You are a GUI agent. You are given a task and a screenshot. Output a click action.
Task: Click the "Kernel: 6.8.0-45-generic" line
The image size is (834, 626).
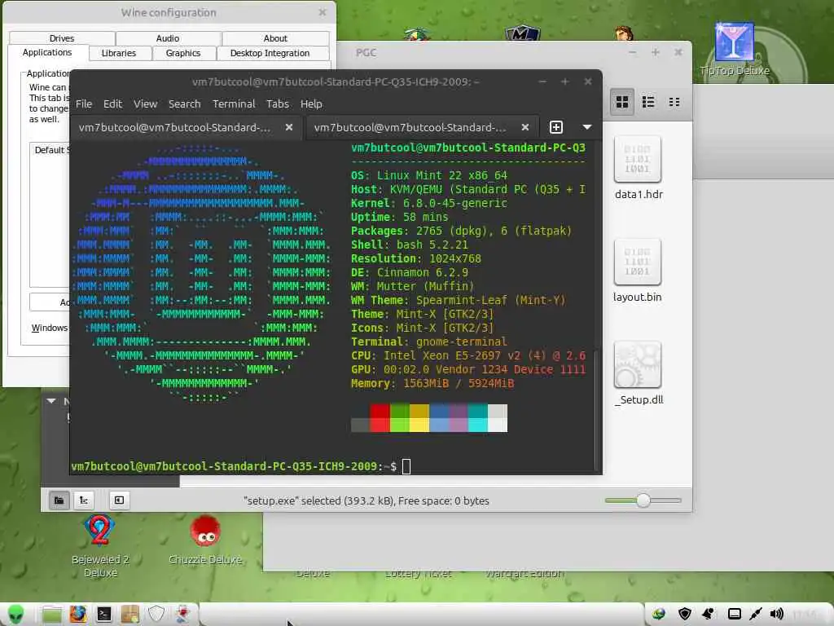pos(428,203)
